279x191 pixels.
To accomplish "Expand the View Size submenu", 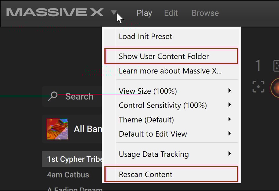I will (x=171, y=91).
